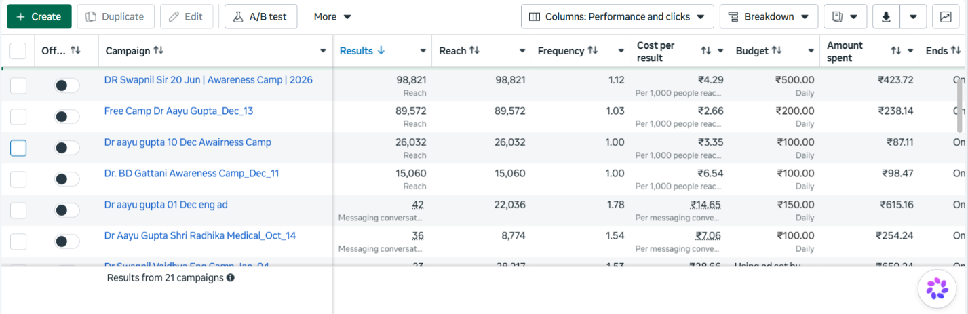Open the A/B test option
The height and width of the screenshot is (314, 968).
261,17
